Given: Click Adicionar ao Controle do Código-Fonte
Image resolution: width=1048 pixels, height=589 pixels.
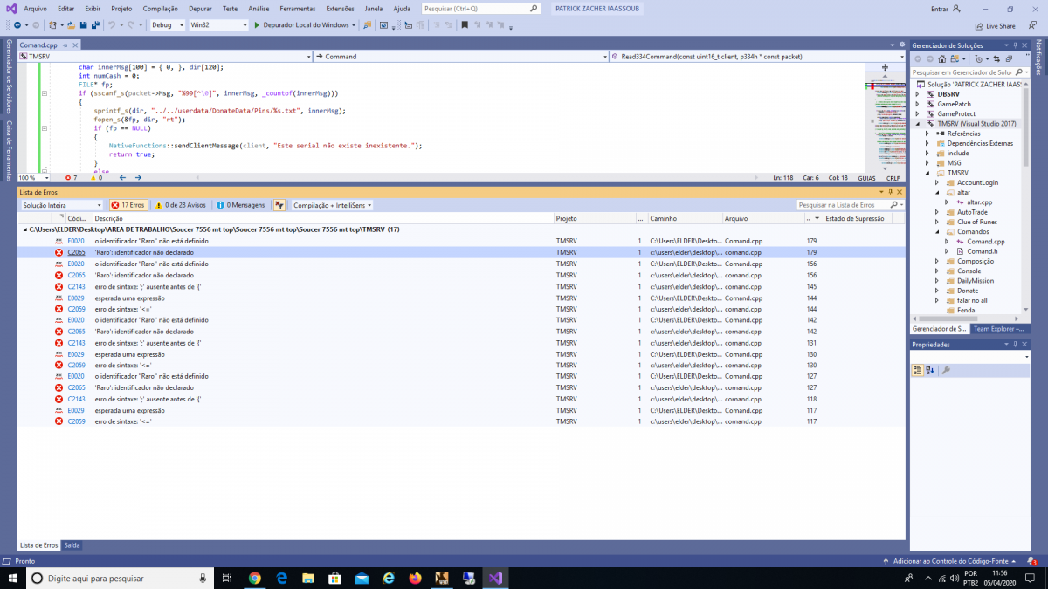Looking at the screenshot, I should (x=950, y=561).
